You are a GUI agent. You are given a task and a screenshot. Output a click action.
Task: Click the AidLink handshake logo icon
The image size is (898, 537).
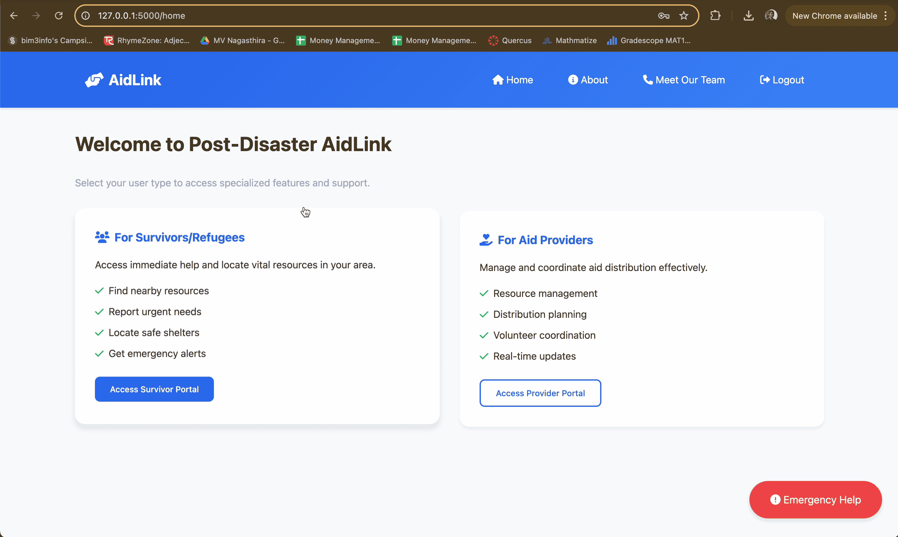coord(94,80)
